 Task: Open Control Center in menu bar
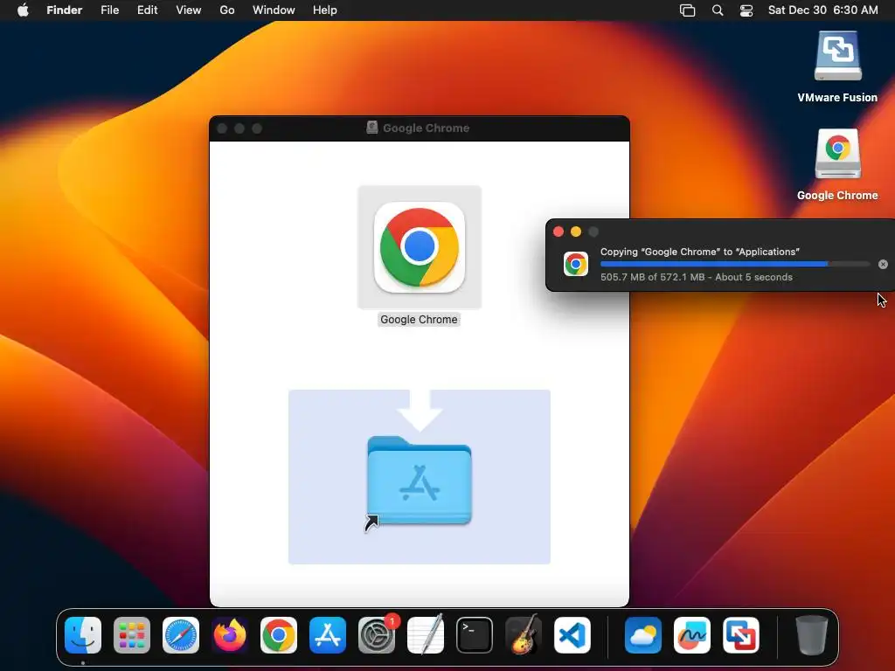(746, 10)
